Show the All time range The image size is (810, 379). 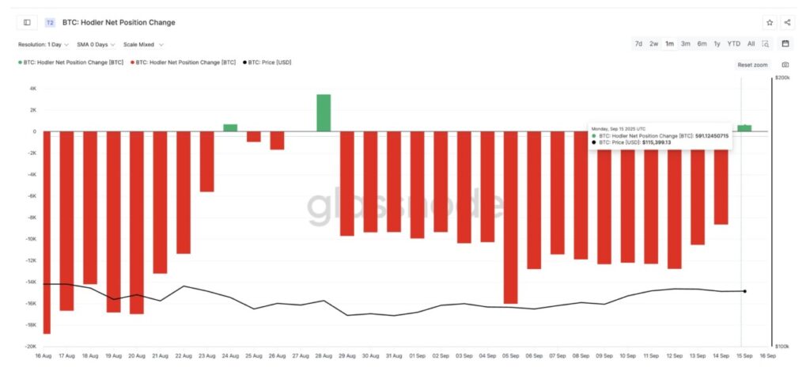(751, 44)
